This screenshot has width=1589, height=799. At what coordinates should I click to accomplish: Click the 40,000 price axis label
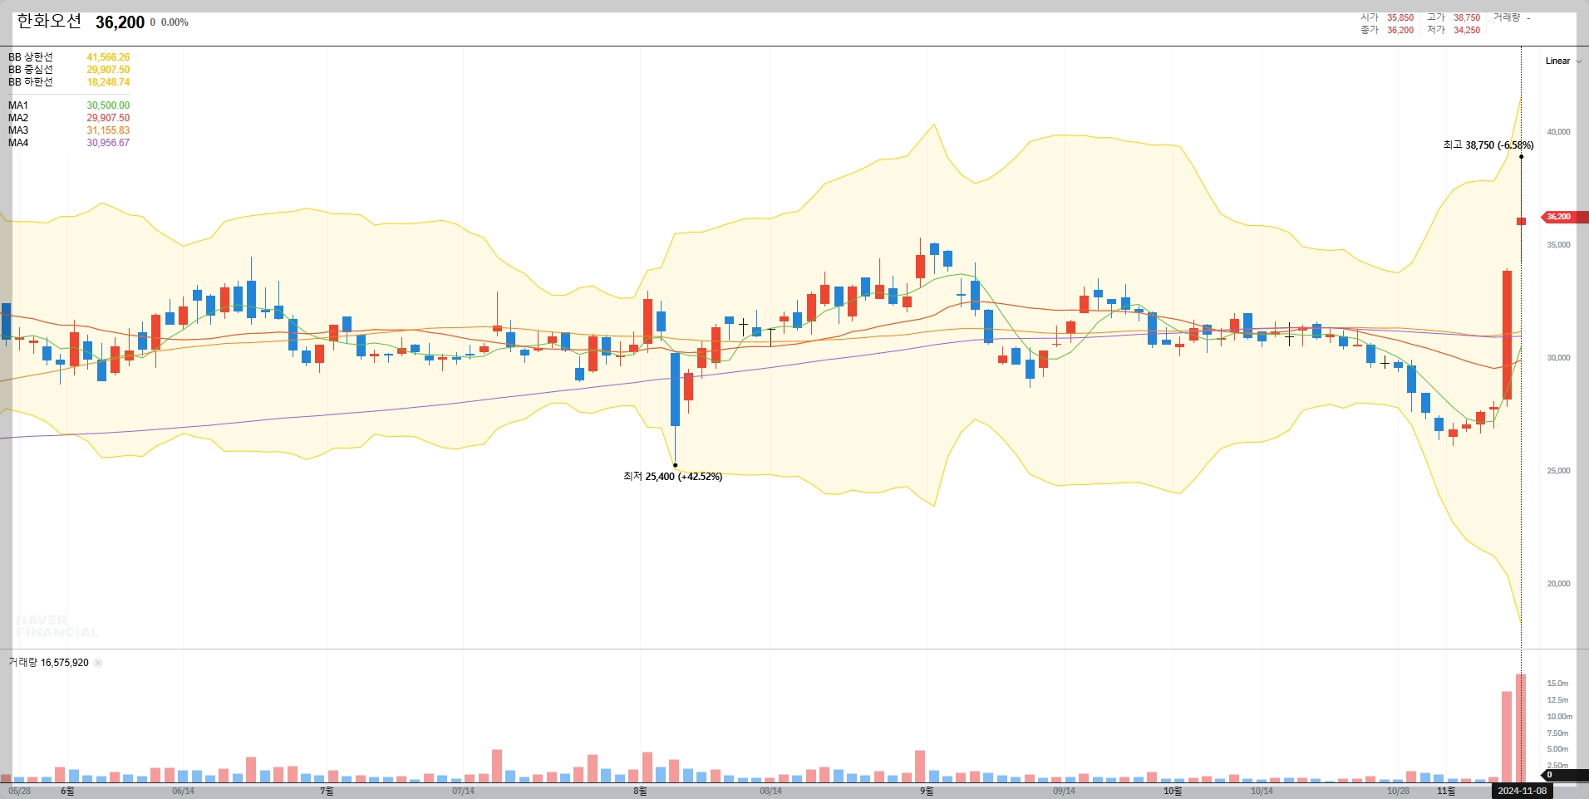coord(1558,132)
